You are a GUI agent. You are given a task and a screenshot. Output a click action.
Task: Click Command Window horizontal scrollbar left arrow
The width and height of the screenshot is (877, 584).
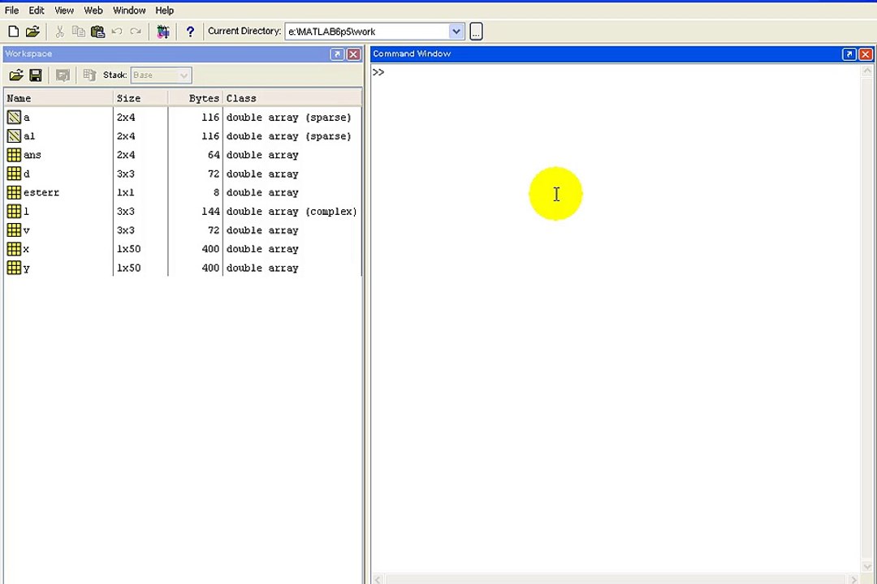(378, 579)
